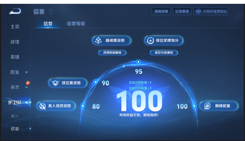Expand the 图鉴 sidebar chevron
Image resolution: width=245 pixels, height=141 pixels.
pyautogui.click(x=26, y=72)
